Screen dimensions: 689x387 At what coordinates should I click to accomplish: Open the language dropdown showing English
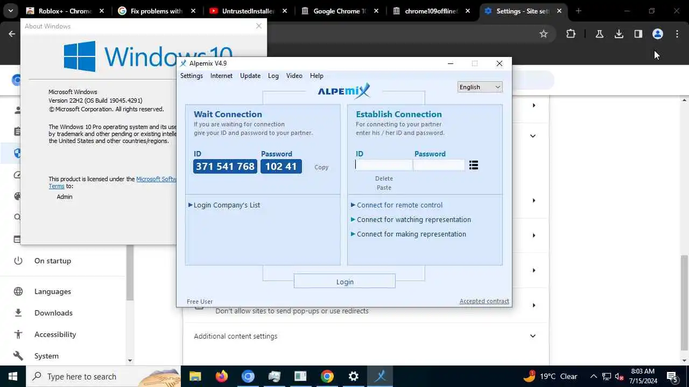click(480, 87)
